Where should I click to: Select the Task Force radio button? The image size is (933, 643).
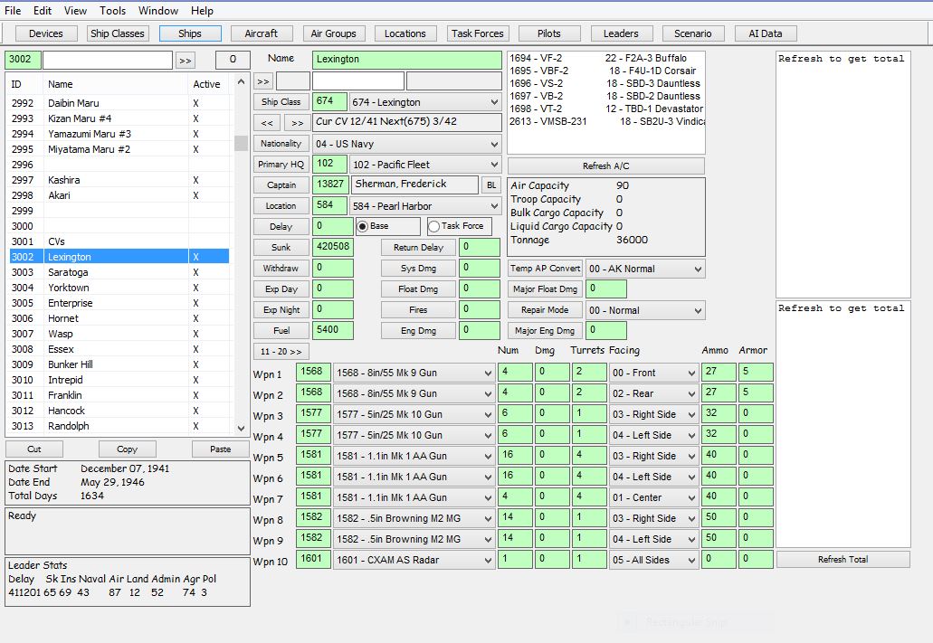433,227
